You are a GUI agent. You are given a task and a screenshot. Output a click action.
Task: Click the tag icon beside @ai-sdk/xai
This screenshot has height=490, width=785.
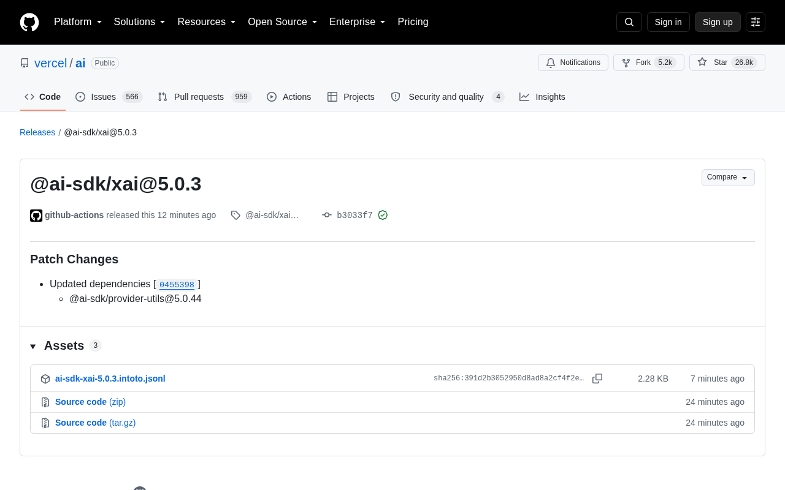(235, 215)
